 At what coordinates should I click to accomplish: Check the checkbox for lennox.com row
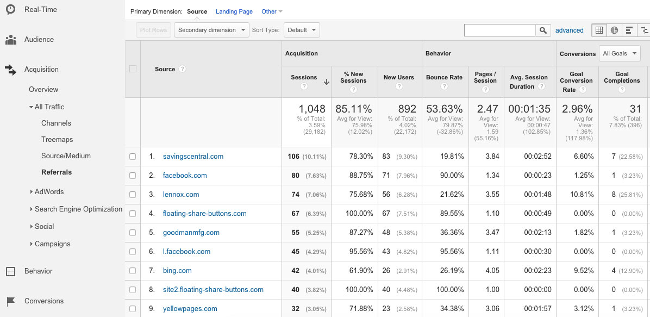coord(133,194)
